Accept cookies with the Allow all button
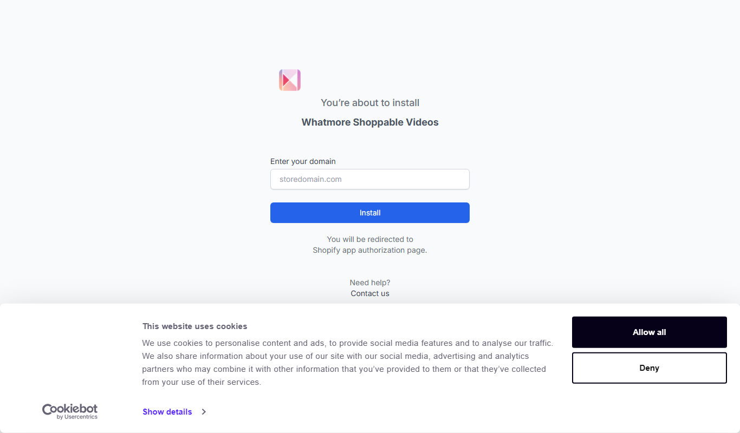Viewport: 740px width, 433px height. [650, 332]
